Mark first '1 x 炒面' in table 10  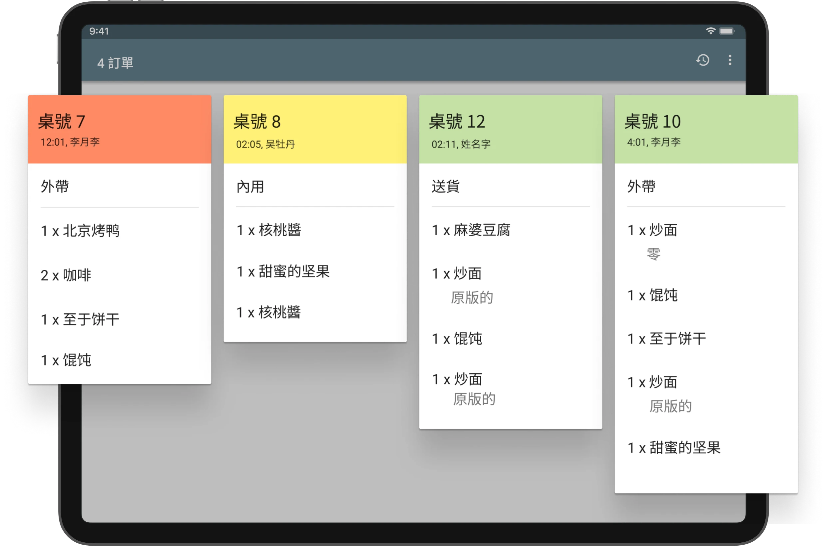point(652,230)
